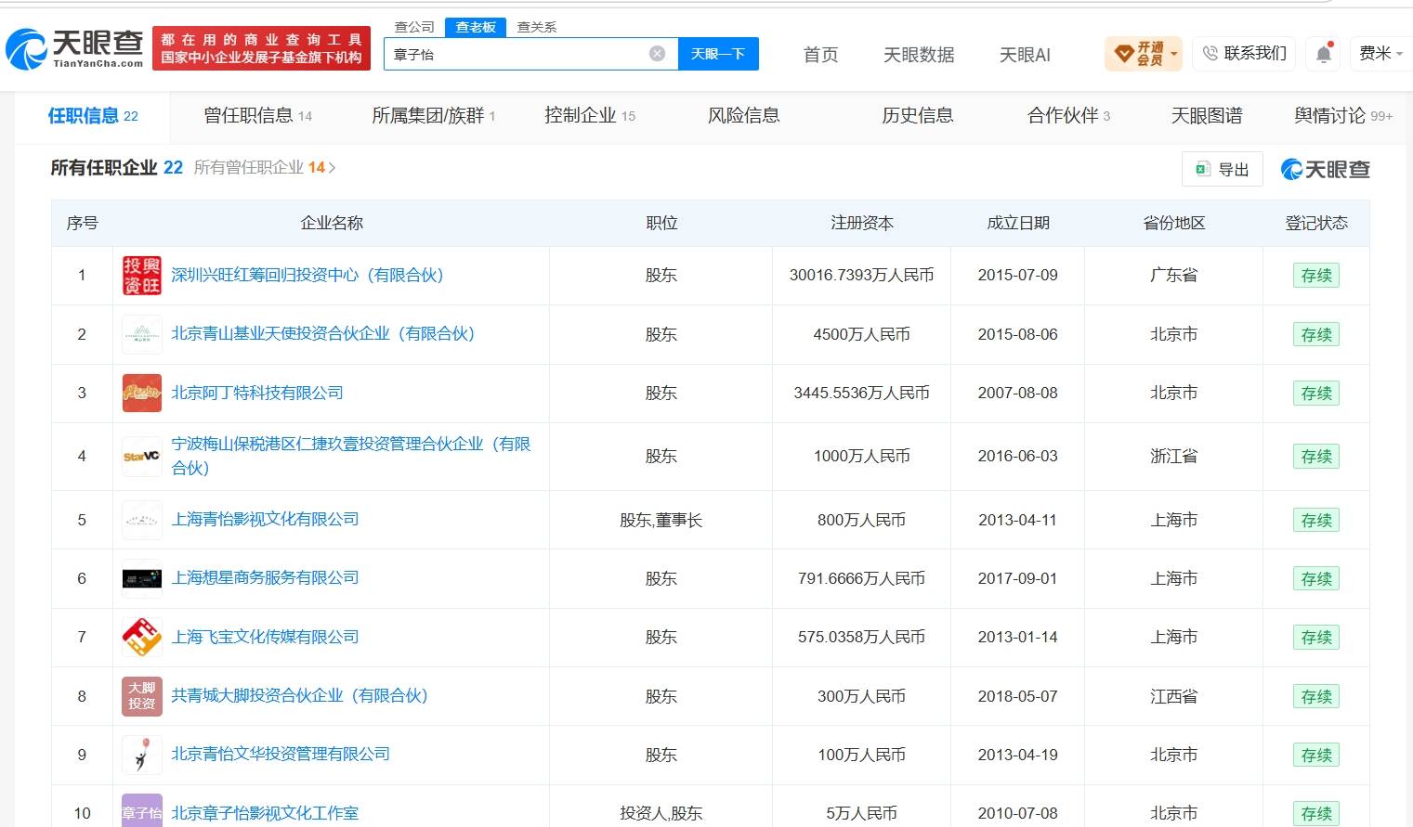Select the 查老板 search tab
1413x827 pixels.
coord(476,27)
